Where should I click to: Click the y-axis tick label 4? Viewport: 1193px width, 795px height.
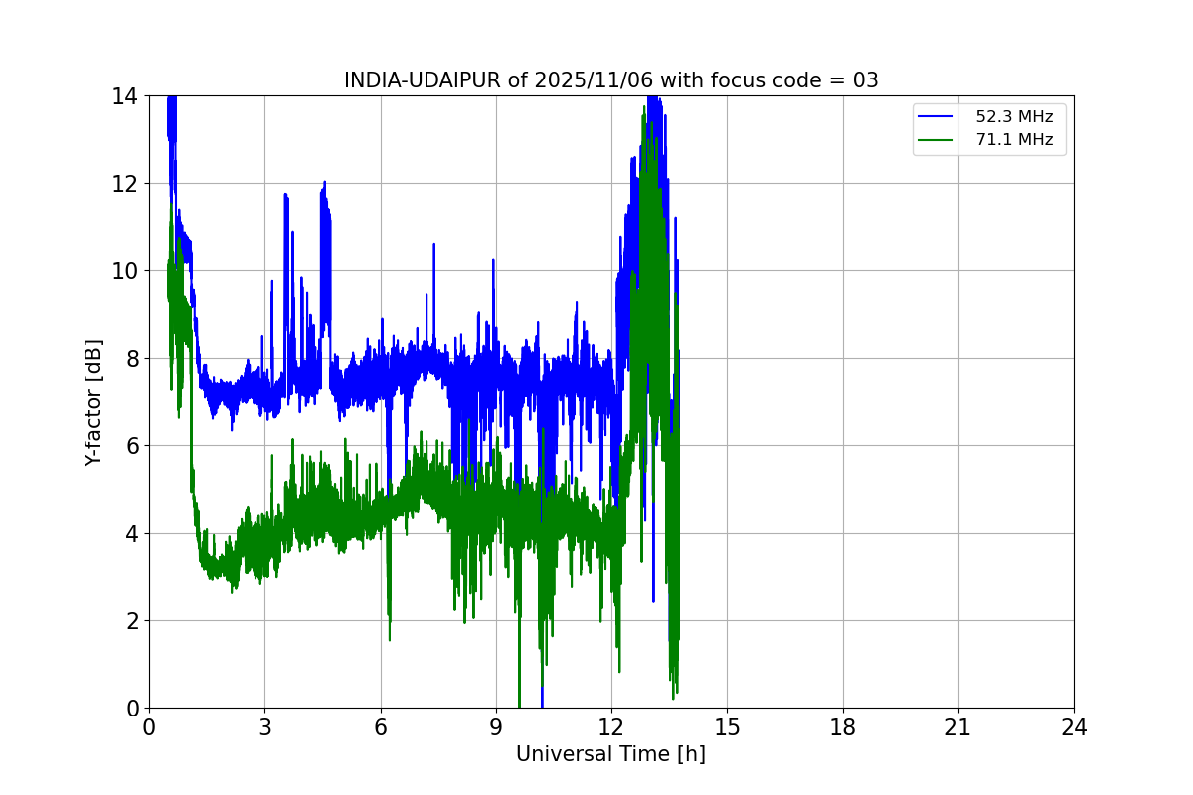click(131, 534)
